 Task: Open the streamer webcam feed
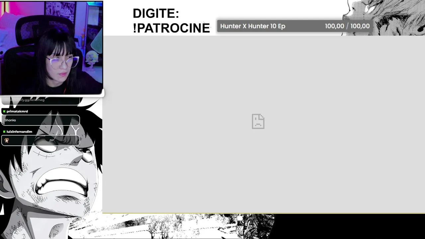point(51,48)
